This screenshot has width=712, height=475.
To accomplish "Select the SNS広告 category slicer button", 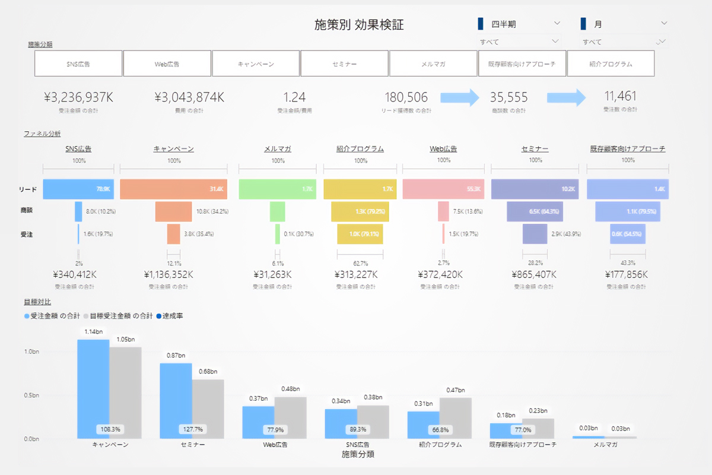I will tap(78, 64).
